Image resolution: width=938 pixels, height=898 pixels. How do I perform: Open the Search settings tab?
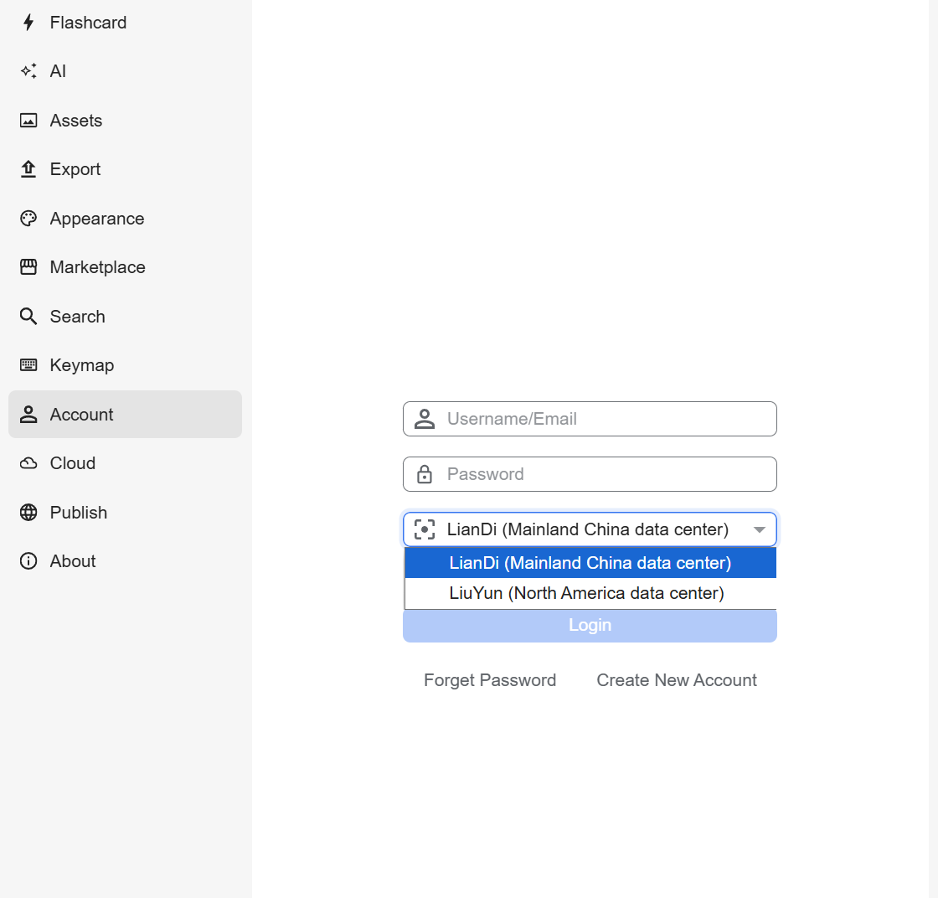click(x=77, y=317)
